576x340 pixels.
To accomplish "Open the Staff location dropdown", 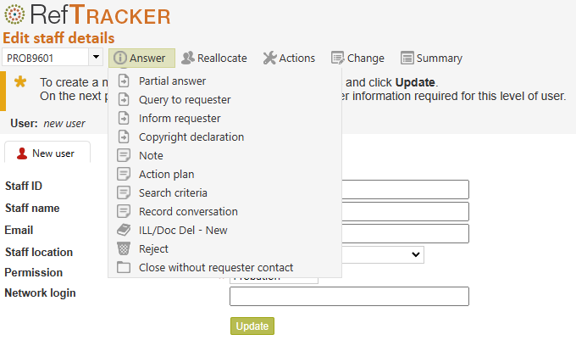I will pos(383,254).
